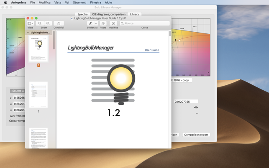Select the third page thumbnail in sidebar
269x168 pixels.
coord(38,138)
